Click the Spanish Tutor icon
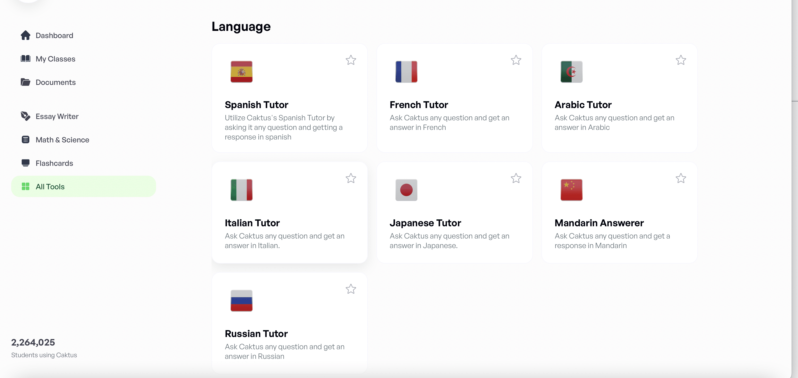This screenshot has height=378, width=798. pos(242,71)
